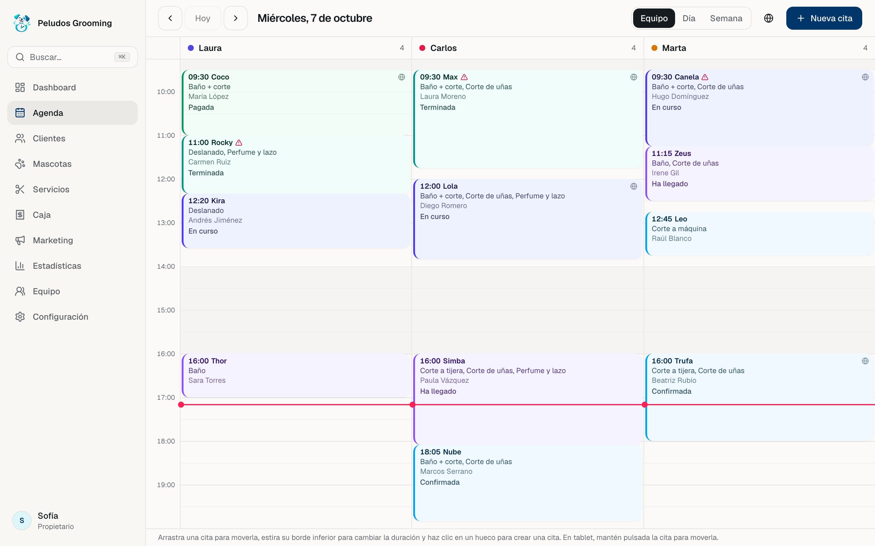Screen dimensions: 875x546
Task: Open the 16:00 Simba appointment card
Action: [528, 399]
